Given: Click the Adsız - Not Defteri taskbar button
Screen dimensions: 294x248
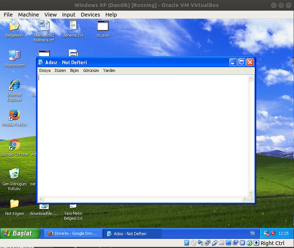Looking at the screenshot, I should coord(132,234).
